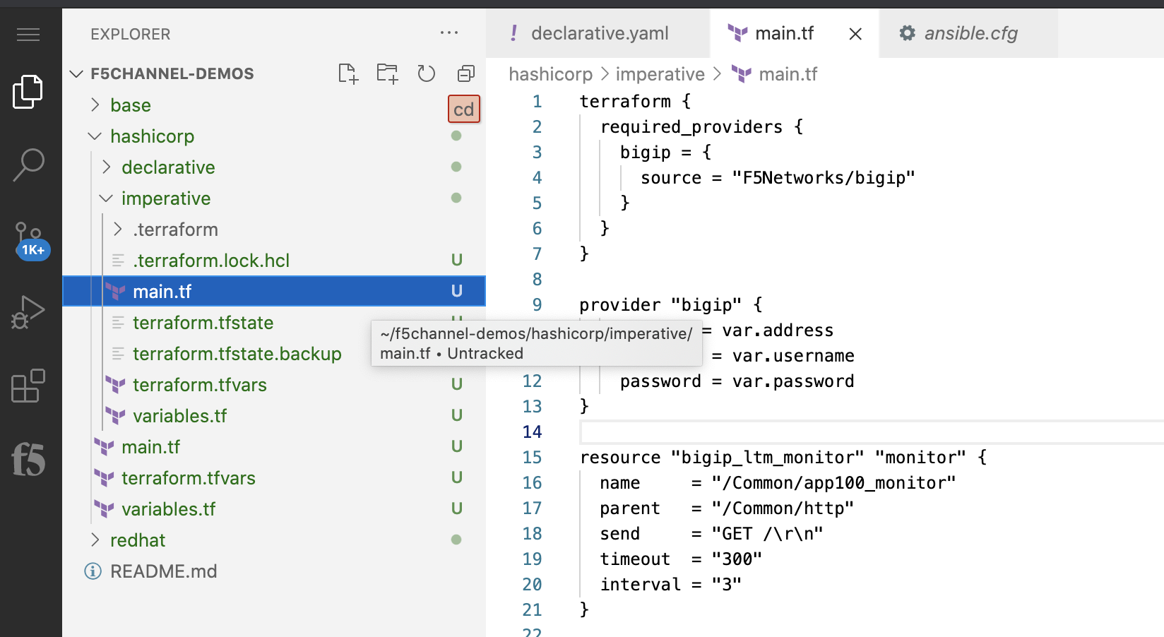The width and height of the screenshot is (1164, 637).
Task: Click 'var.password' on line 12
Action: 793,381
